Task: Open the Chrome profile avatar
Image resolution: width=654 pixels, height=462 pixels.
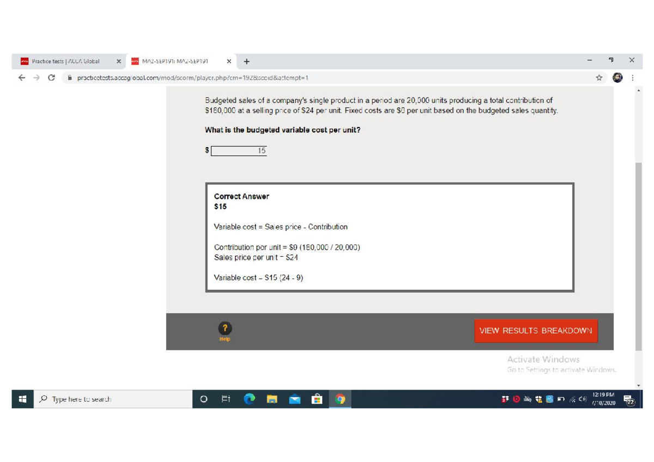Action: [617, 78]
